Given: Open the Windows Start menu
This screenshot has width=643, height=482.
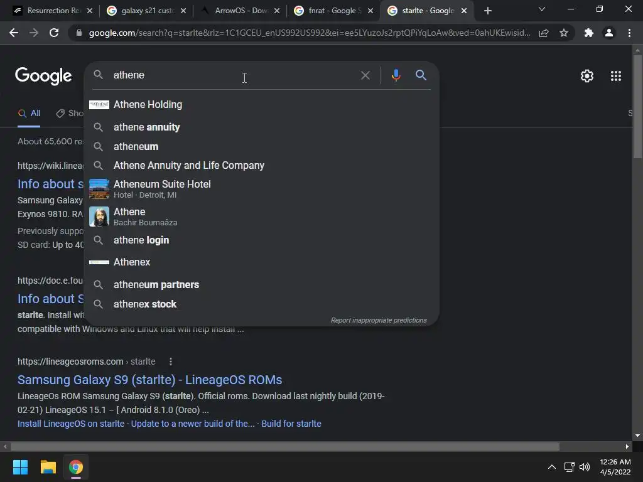Looking at the screenshot, I should 20,467.
